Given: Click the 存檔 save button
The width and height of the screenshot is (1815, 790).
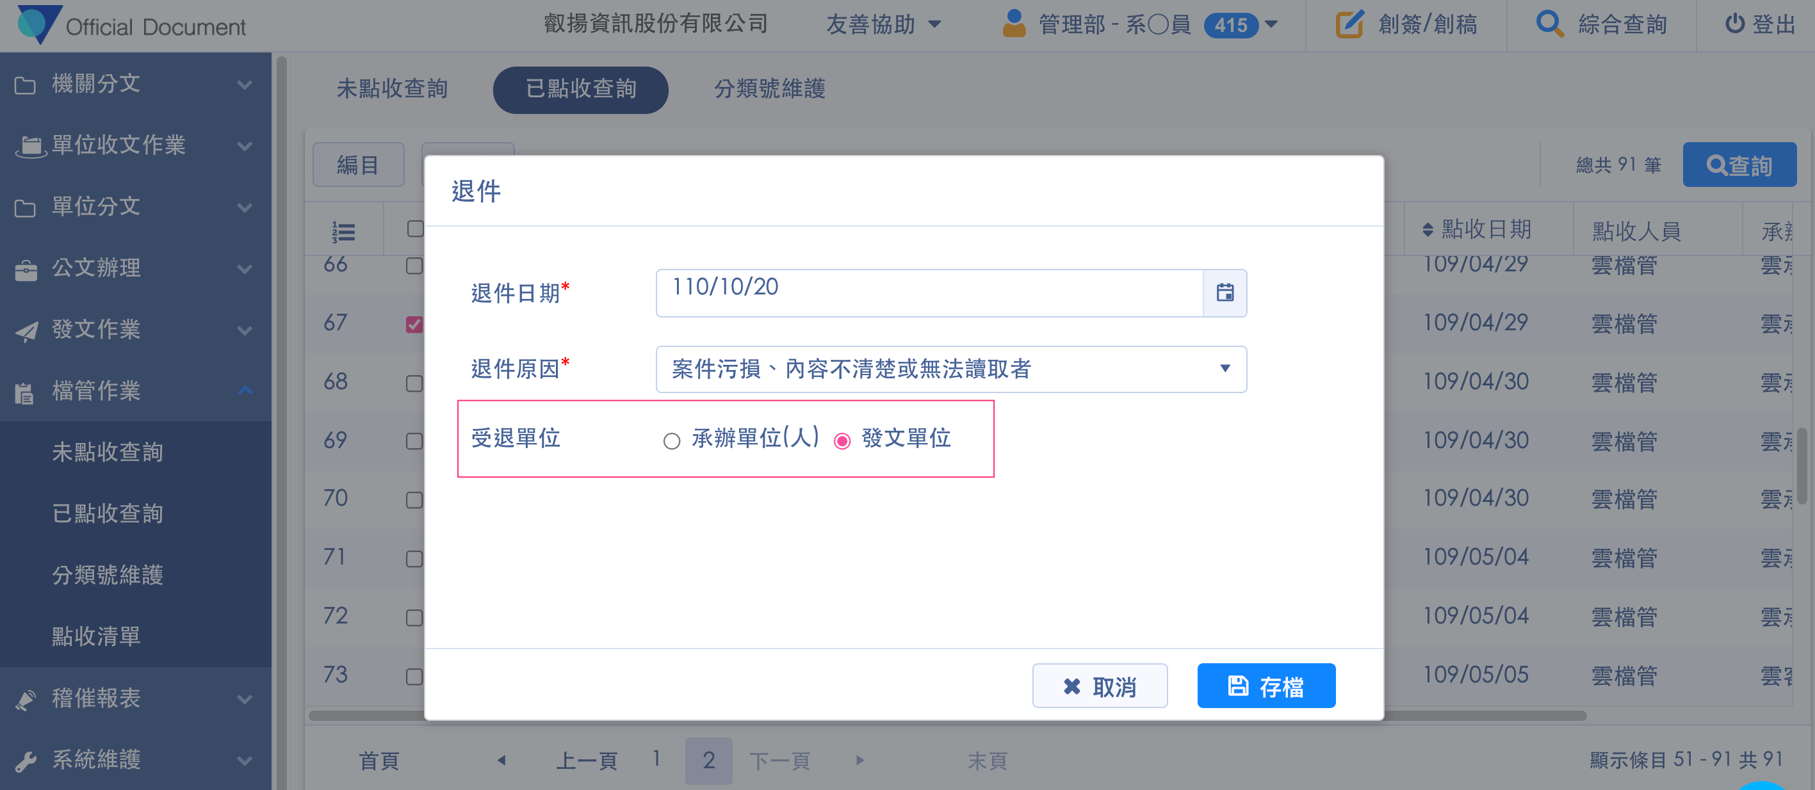Looking at the screenshot, I should coord(1266,685).
